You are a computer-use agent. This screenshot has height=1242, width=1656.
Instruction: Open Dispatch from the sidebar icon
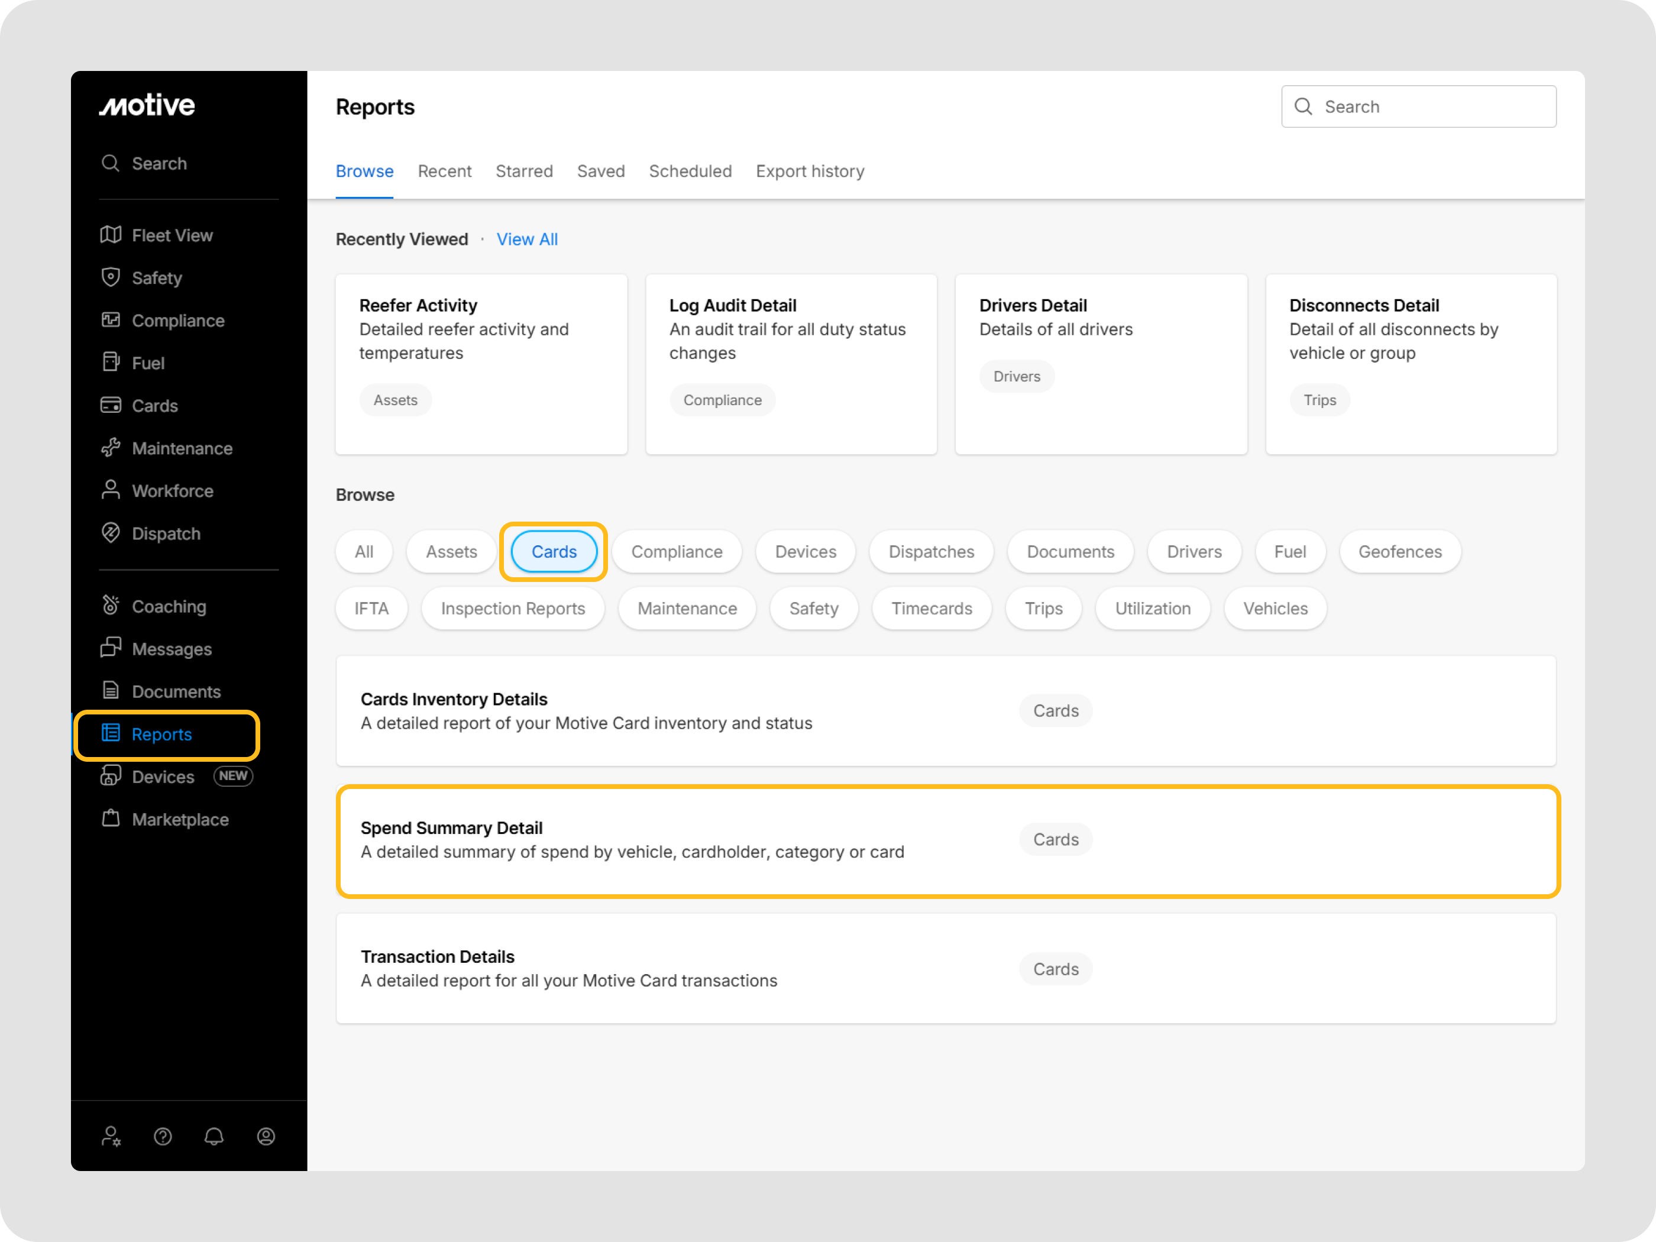click(x=111, y=533)
